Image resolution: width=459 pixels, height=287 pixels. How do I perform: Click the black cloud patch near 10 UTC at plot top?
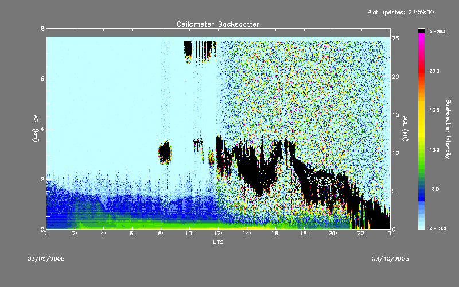[x=188, y=50]
